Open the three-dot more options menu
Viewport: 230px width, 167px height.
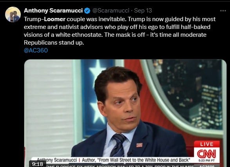click(223, 11)
